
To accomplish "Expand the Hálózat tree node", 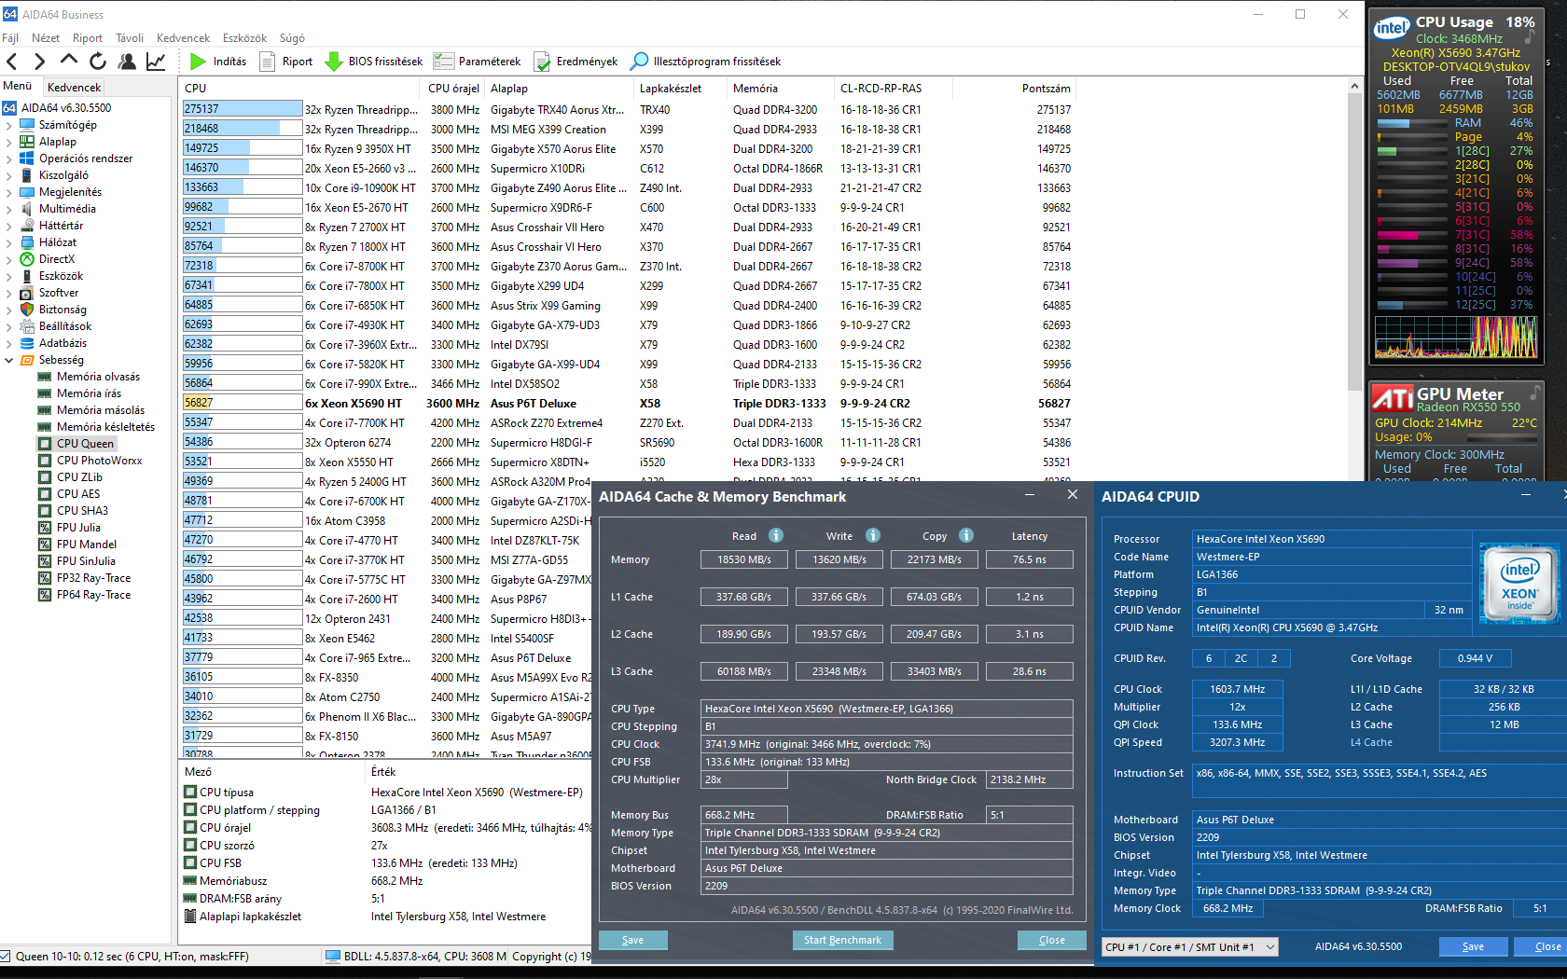I will (x=9, y=242).
